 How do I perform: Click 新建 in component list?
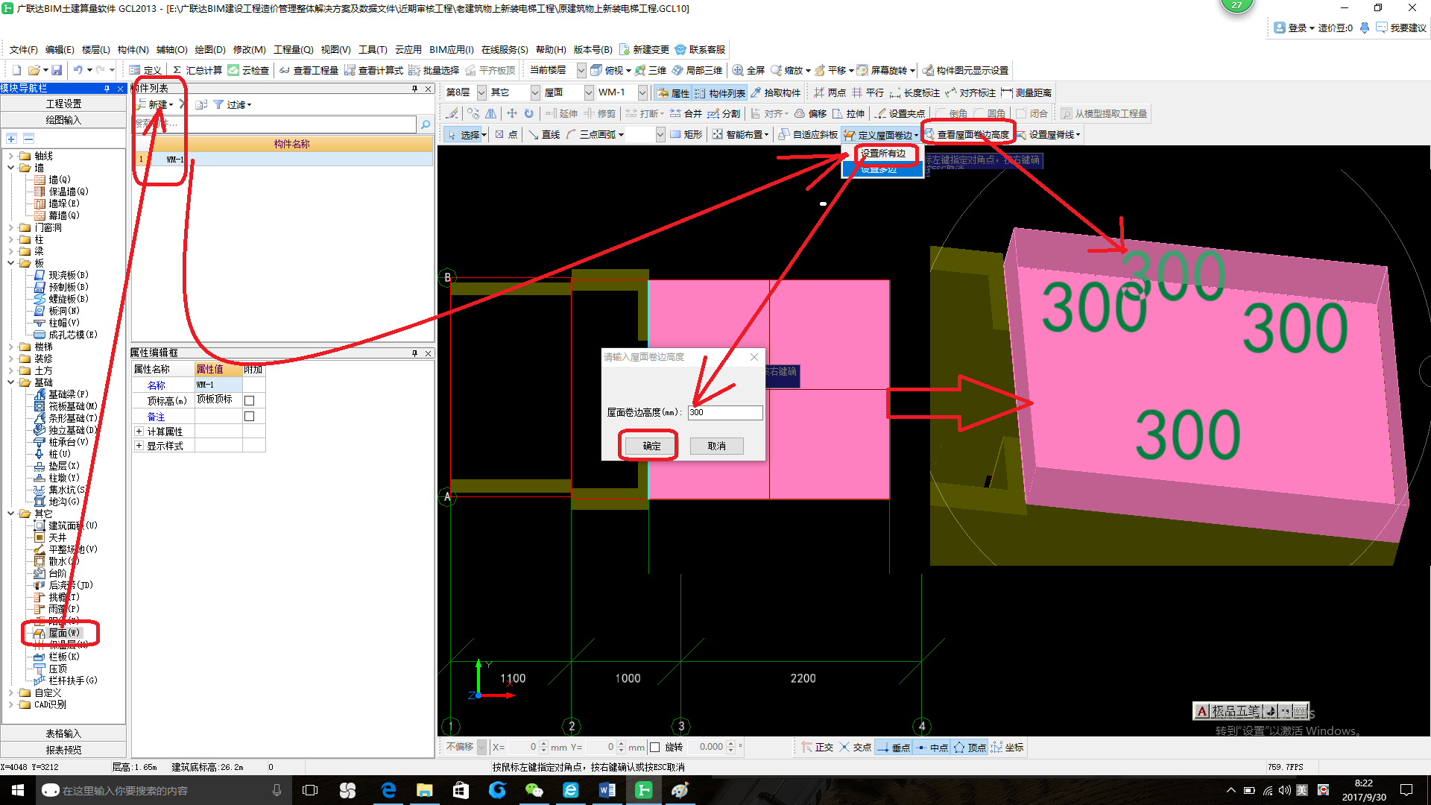point(157,104)
